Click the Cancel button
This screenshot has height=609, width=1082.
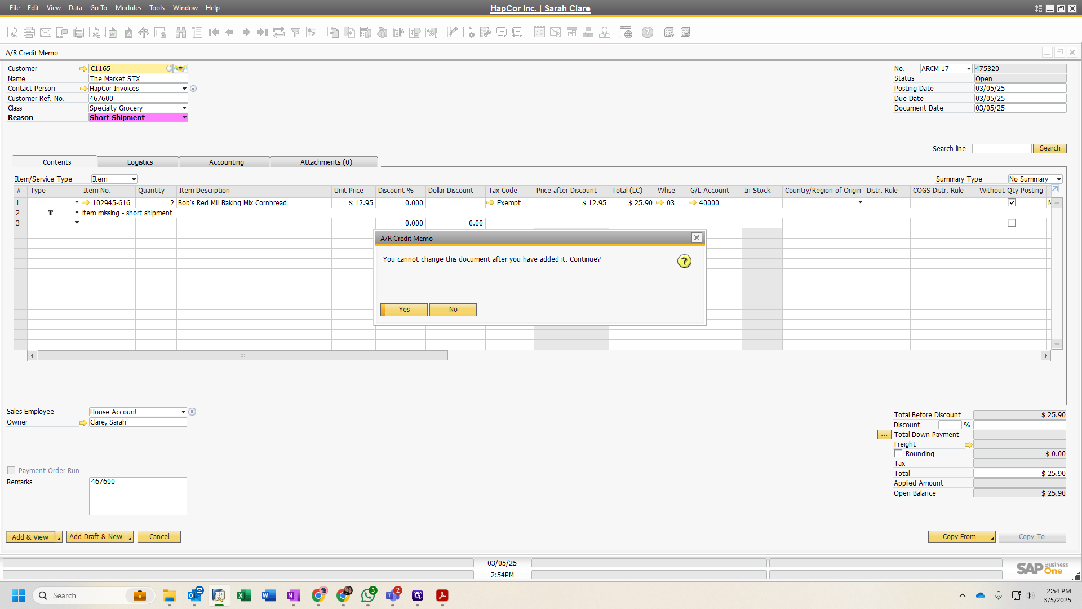[x=159, y=537]
